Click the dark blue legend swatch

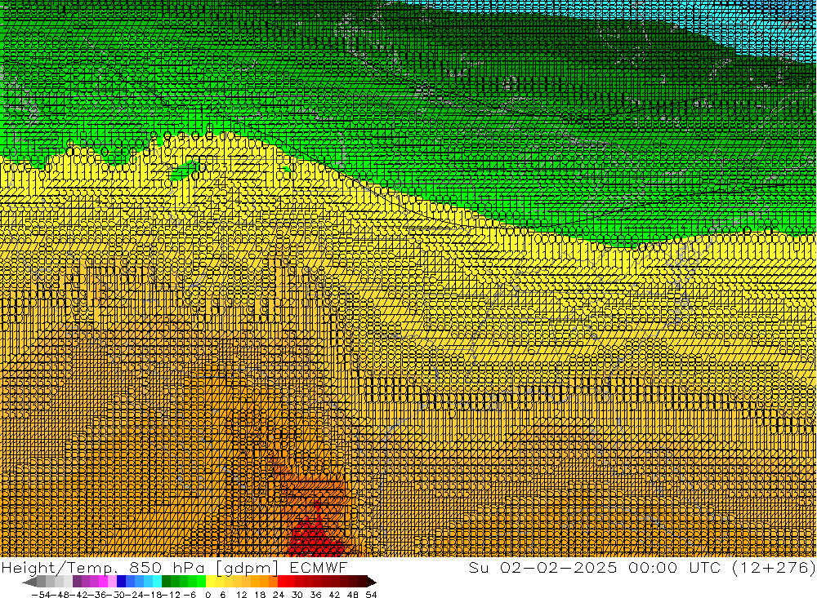coord(121,582)
